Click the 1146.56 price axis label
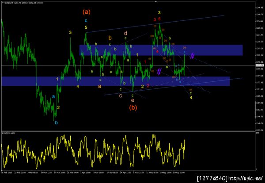This screenshot has width=265, height=183. click(260, 117)
